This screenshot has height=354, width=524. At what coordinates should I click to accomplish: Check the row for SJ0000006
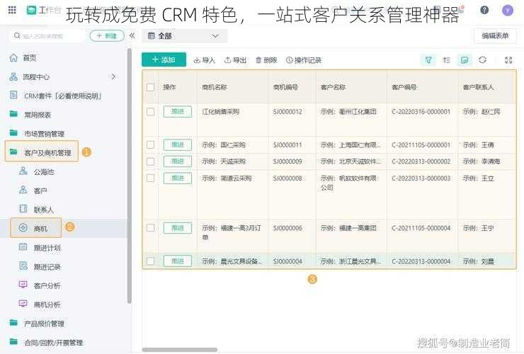point(150,228)
